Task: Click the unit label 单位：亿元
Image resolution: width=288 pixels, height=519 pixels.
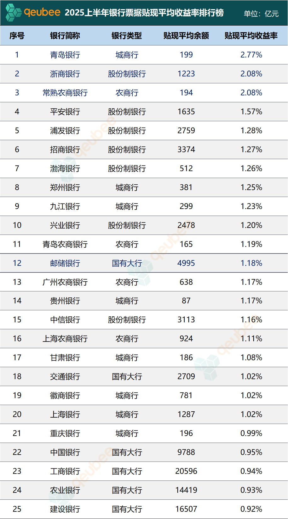Action: (x=261, y=14)
